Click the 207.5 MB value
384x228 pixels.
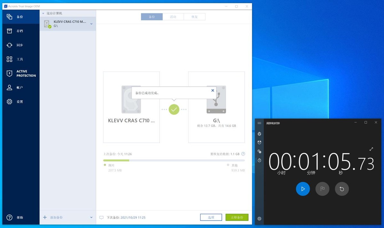coord(115,170)
